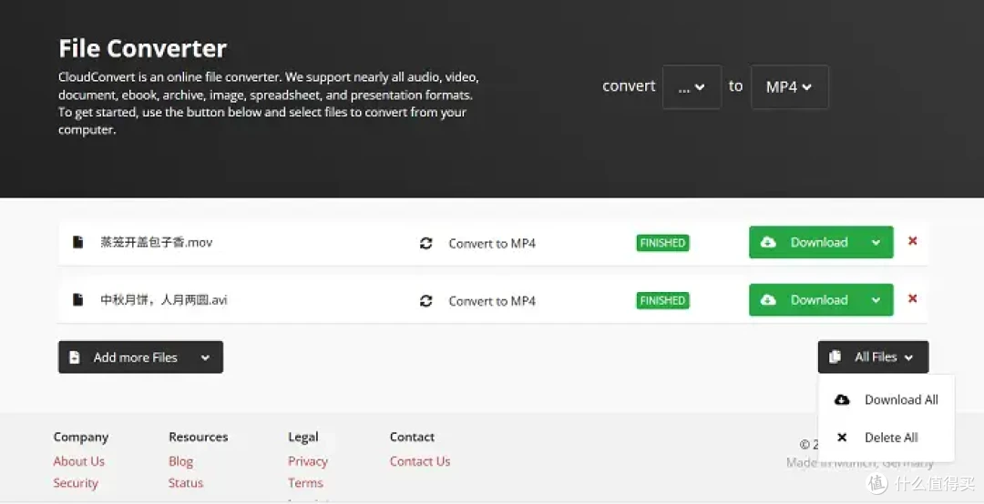Expand the Add more Files dropdown arrow
Viewport: 984px width, 504px height.
205,358
